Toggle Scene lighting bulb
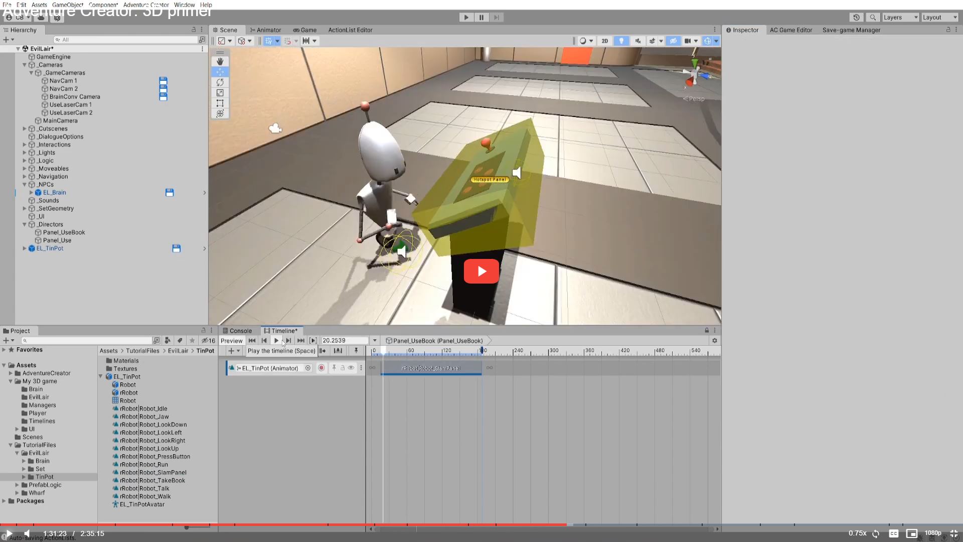The height and width of the screenshot is (542, 963). coord(621,41)
